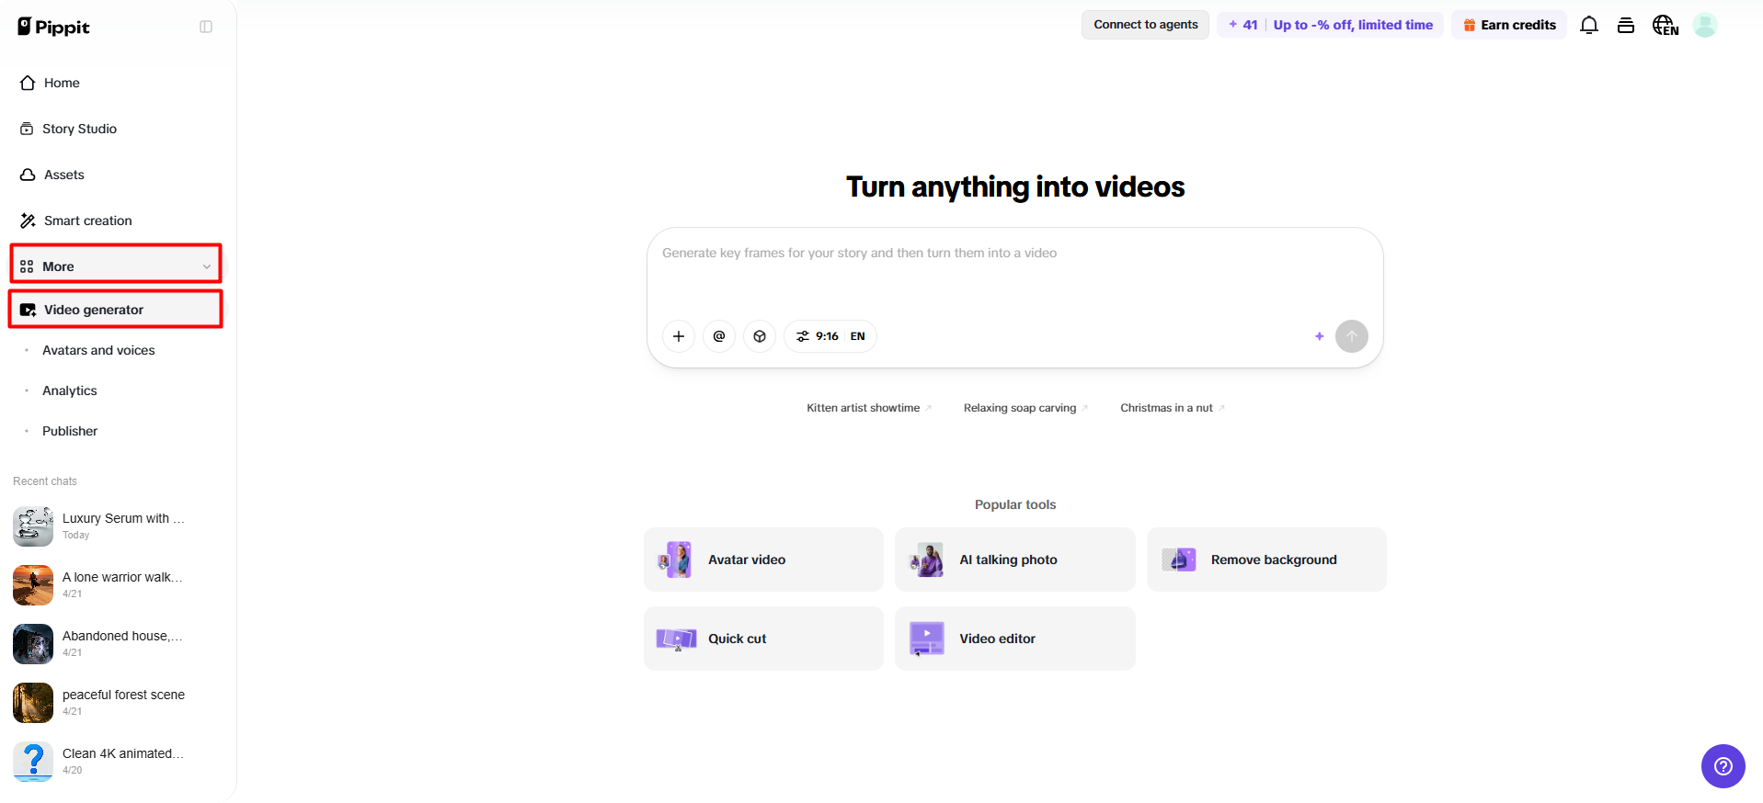Open the stacked cards icon in header
Image resolution: width=1763 pixels, height=803 pixels.
point(1626,25)
